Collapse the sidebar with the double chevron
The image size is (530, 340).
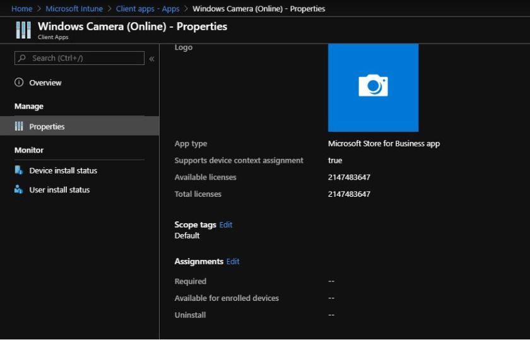click(x=151, y=59)
